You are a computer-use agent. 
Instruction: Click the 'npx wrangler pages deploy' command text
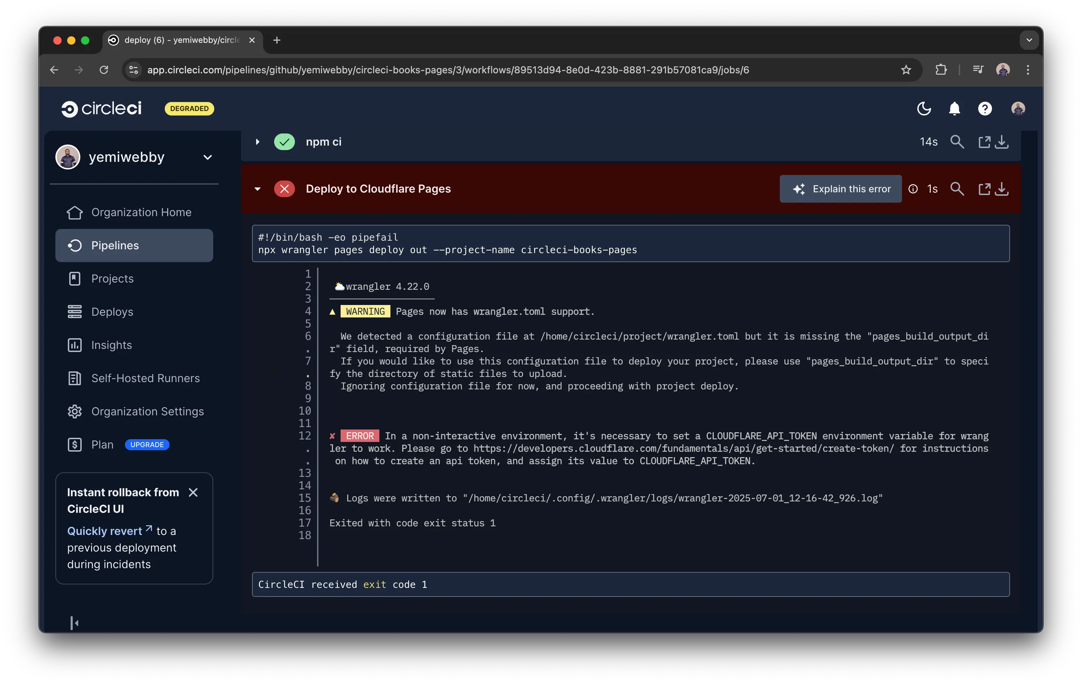pyautogui.click(x=447, y=250)
